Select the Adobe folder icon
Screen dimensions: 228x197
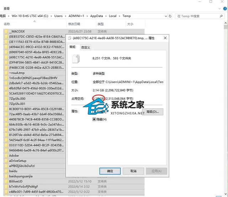(x=6, y=156)
